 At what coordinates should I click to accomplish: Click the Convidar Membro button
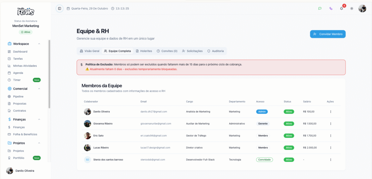328,34
